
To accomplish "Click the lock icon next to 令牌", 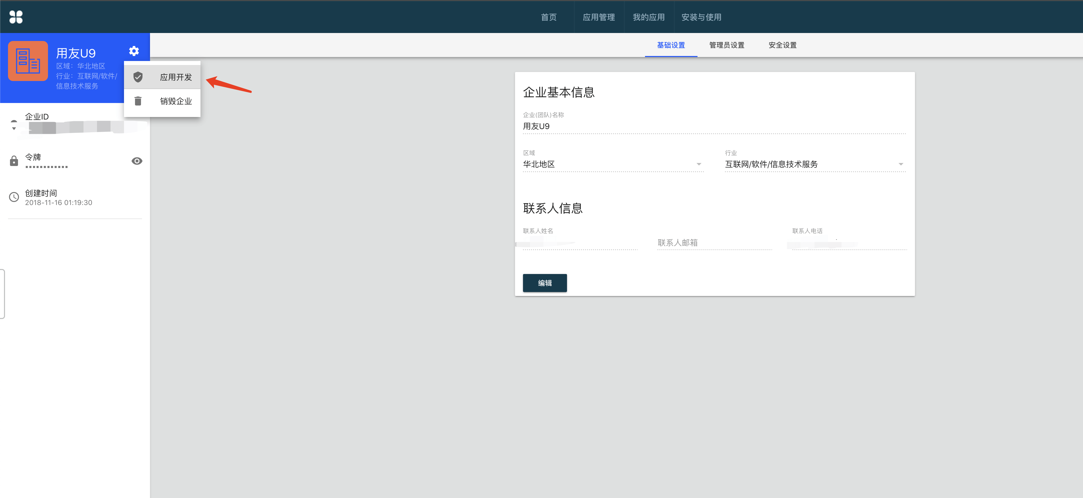I will [14, 161].
